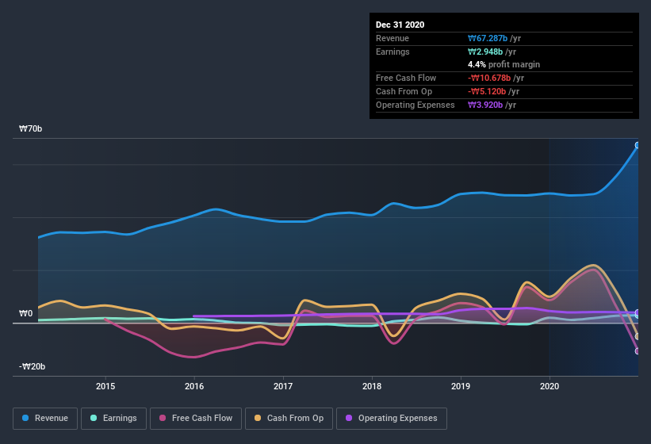Viewport: 651px width, 444px height.
Task: Toggle the Operating Expenses legend button
Action: [392, 419]
